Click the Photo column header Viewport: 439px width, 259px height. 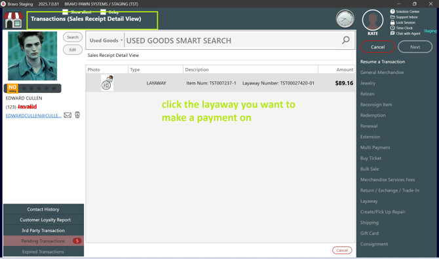point(107,69)
